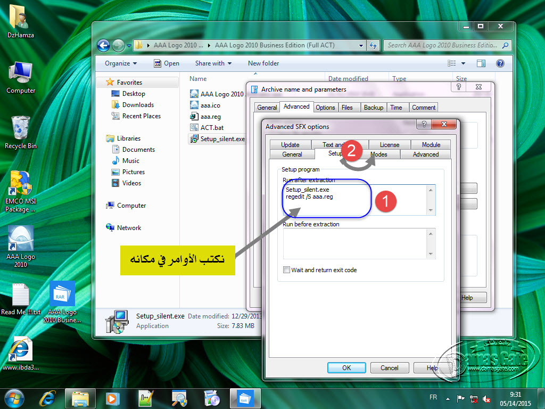Click OK in Advanced SFX options
The height and width of the screenshot is (409, 545).
click(x=346, y=367)
